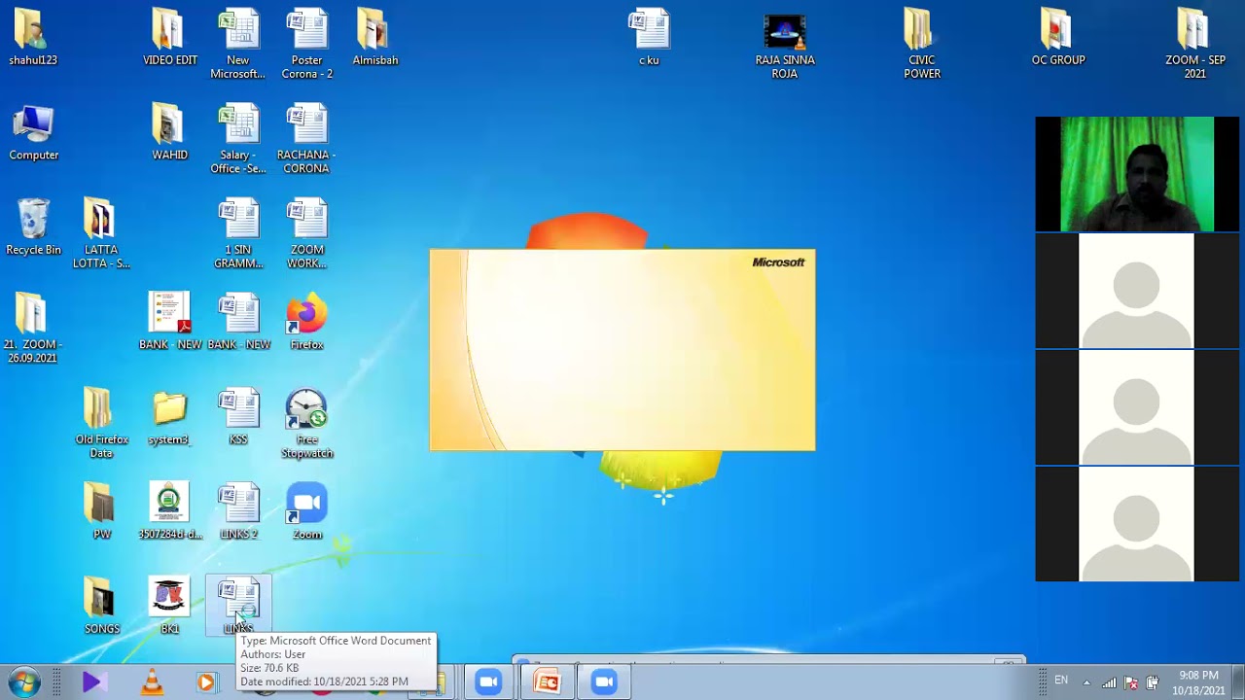Select the LINKS 2 Word document
1245x700 pixels.
tap(238, 512)
